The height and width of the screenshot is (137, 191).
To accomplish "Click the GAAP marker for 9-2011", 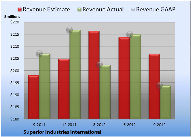I will point(39,54).
